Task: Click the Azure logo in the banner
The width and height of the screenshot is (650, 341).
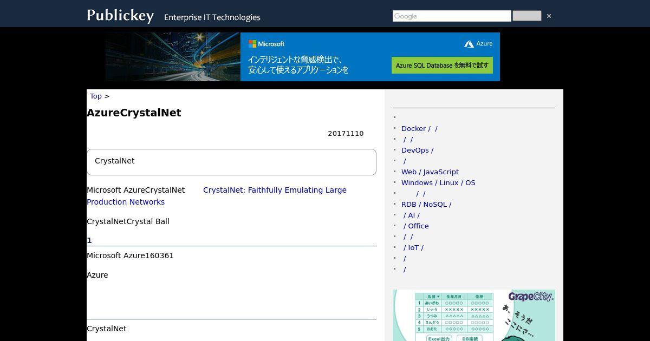Action: (478, 44)
